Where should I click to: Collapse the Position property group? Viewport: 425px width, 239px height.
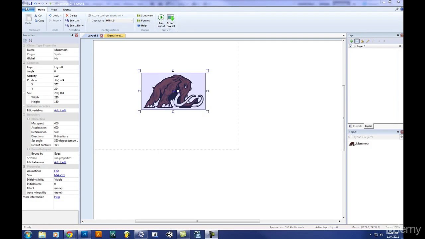coord(24,80)
